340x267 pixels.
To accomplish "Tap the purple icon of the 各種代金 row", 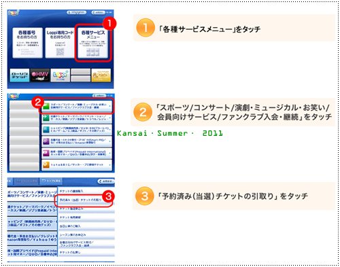I will click(x=46, y=141).
